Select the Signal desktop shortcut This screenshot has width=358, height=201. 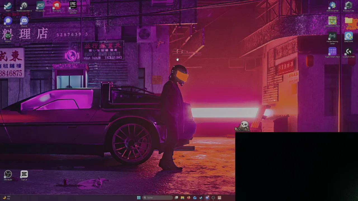point(8,22)
